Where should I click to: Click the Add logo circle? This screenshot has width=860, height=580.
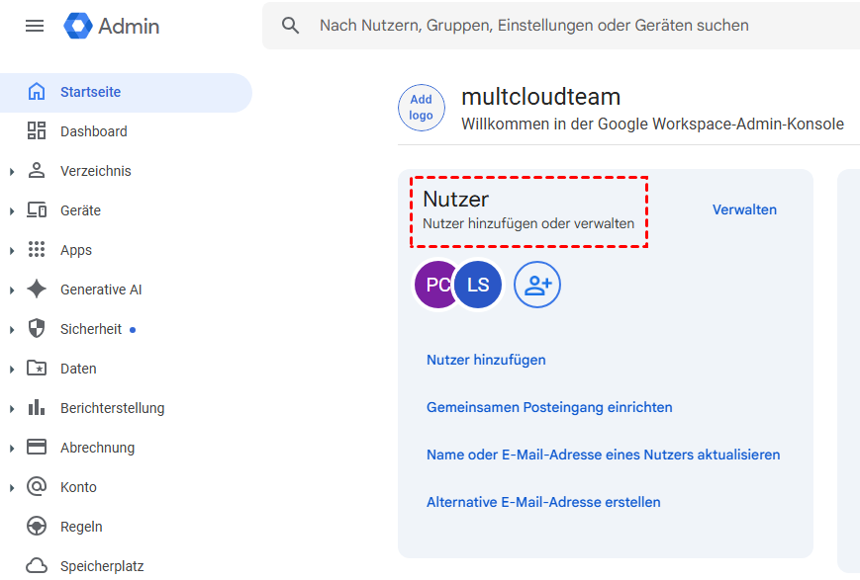tap(422, 108)
